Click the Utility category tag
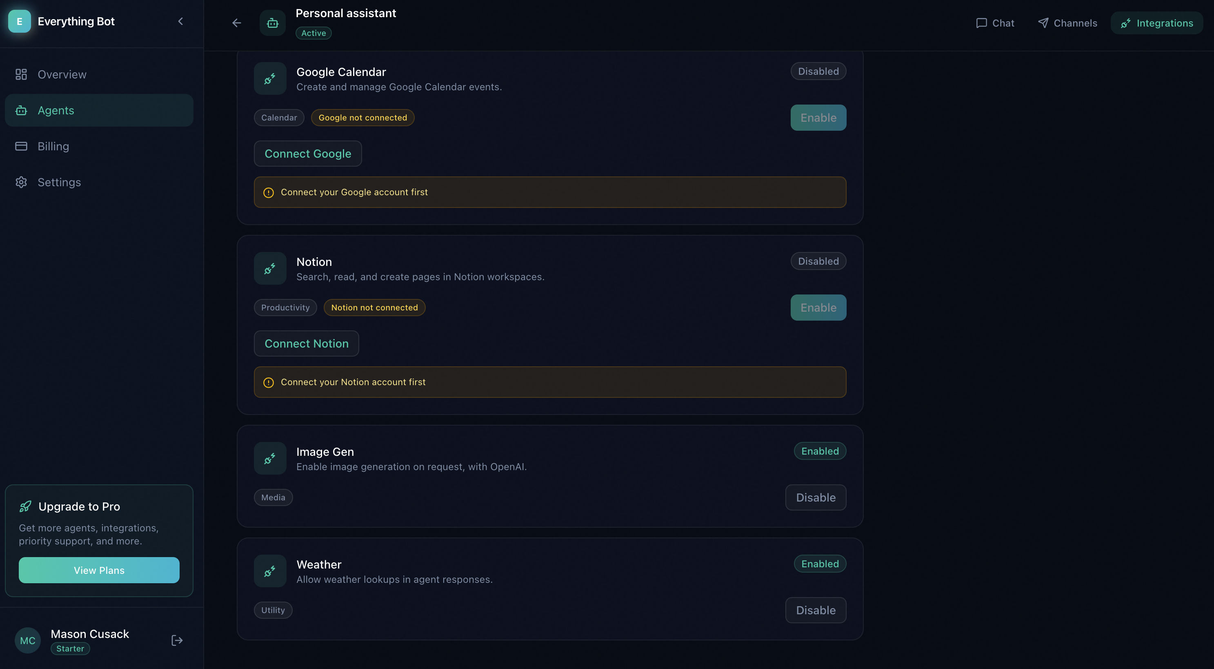Viewport: 1214px width, 669px height. point(273,610)
